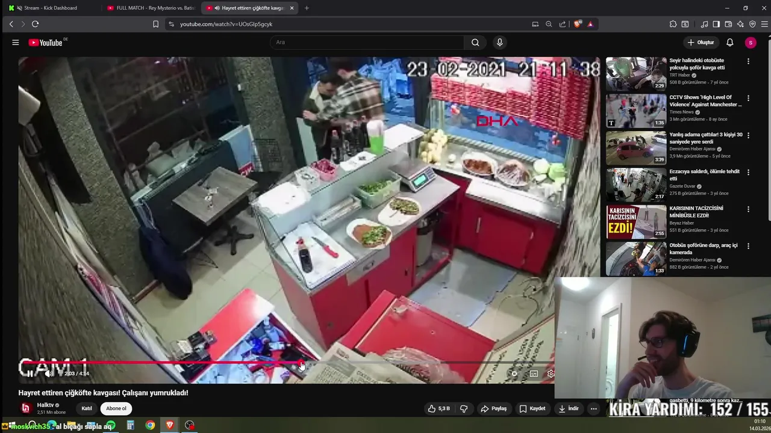This screenshot has height=433, width=771.
Task: Open more actions menu beside İndir
Action: pyautogui.click(x=593, y=408)
